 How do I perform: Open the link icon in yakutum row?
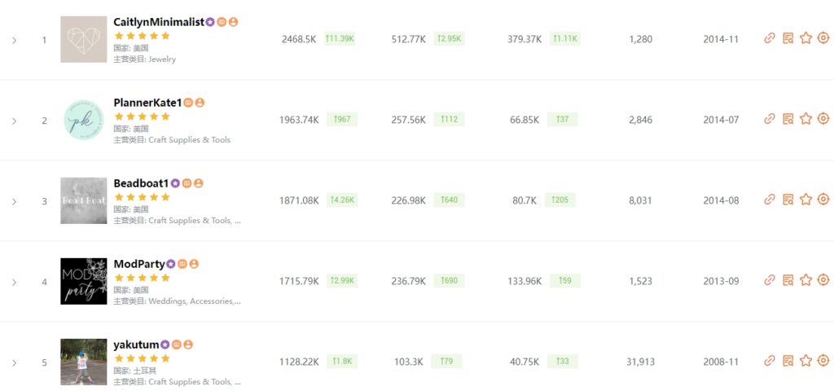[x=770, y=361]
